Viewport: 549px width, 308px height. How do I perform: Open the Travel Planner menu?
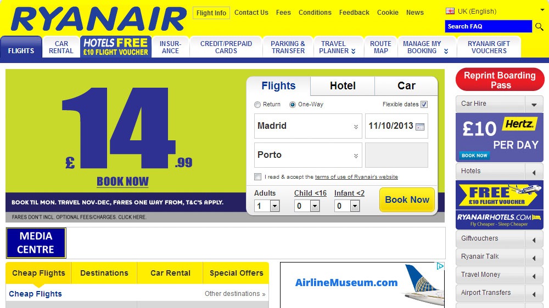click(x=338, y=47)
